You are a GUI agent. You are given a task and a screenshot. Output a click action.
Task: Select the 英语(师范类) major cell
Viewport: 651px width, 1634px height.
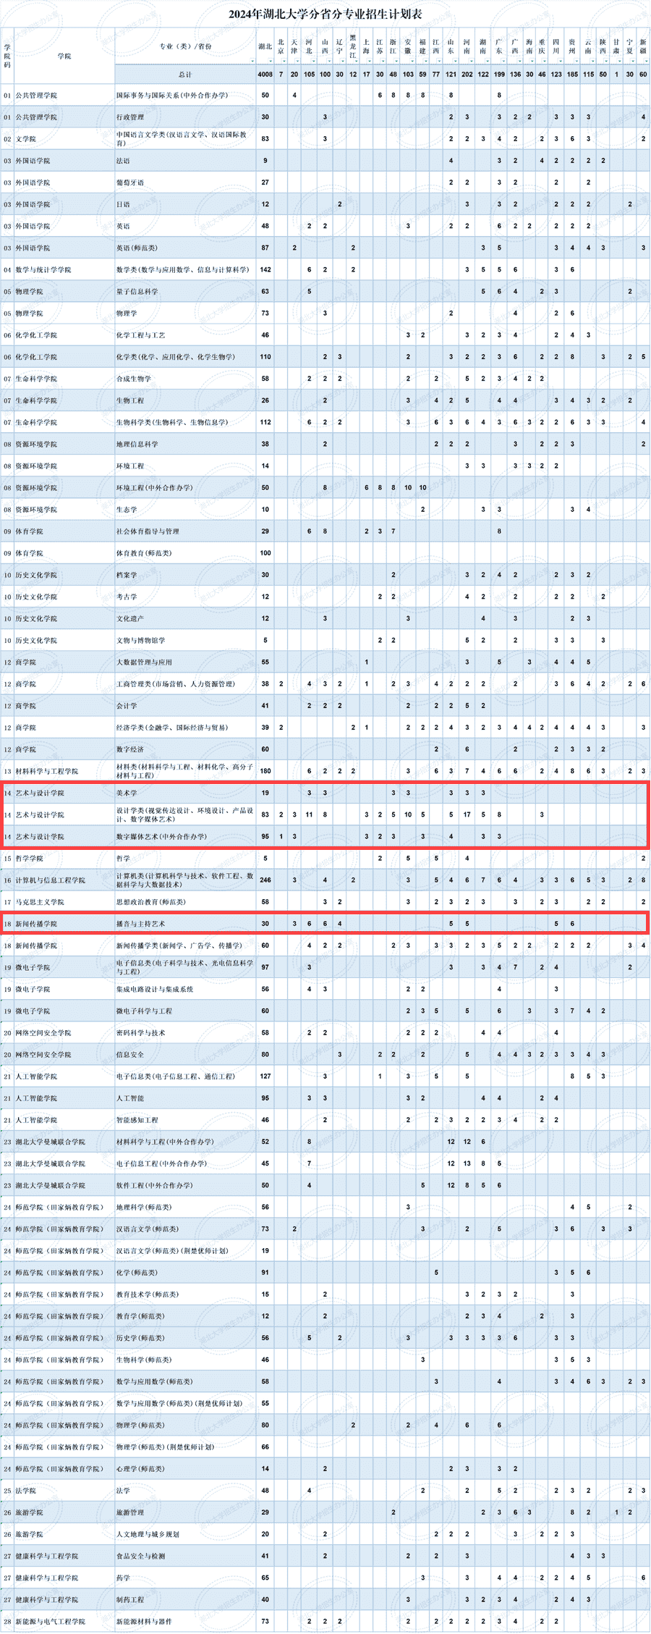[185, 248]
